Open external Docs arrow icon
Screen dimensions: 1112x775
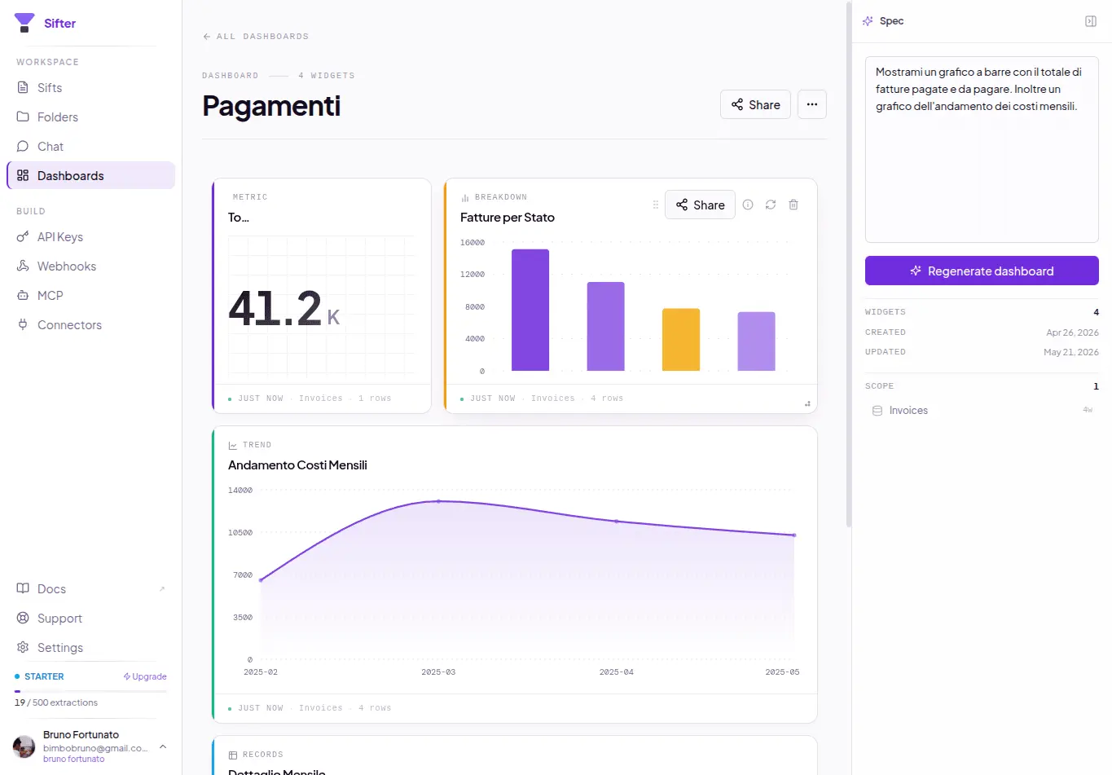[162, 589]
